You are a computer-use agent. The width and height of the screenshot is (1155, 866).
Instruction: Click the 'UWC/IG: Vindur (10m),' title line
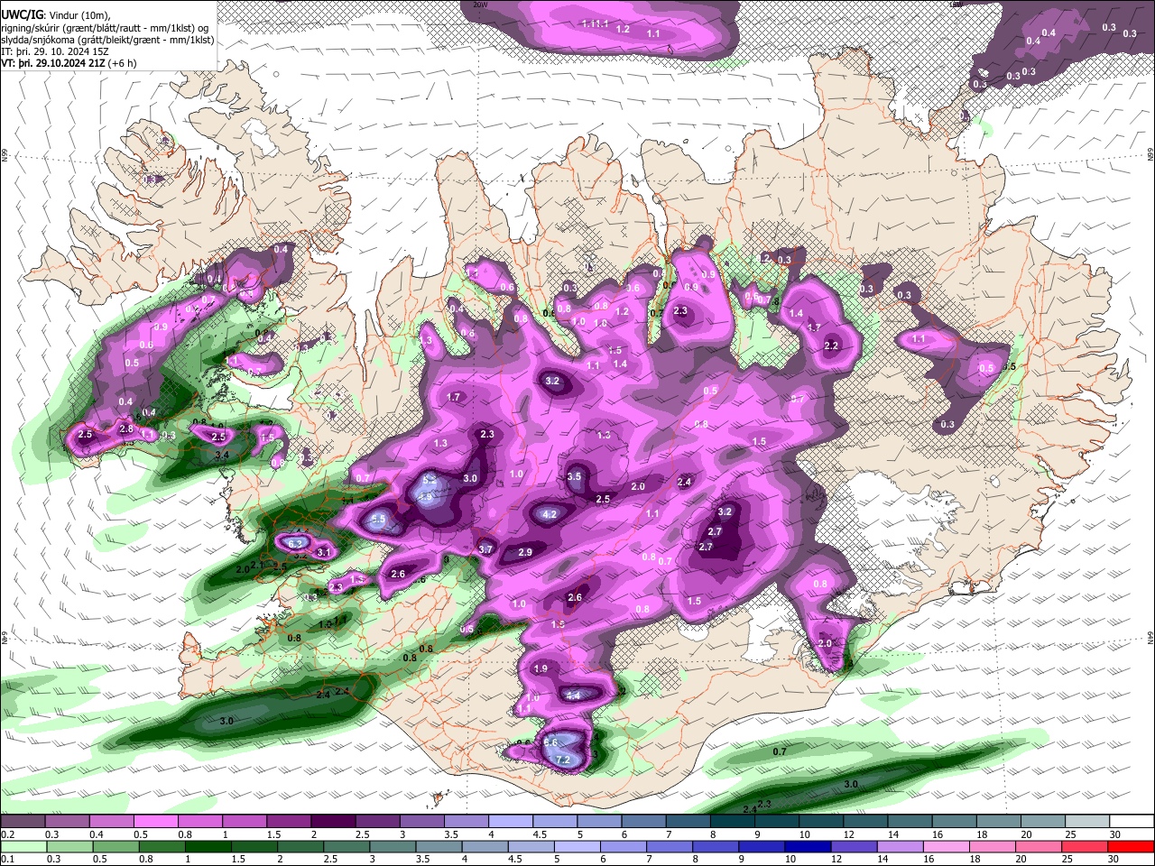[56, 14]
